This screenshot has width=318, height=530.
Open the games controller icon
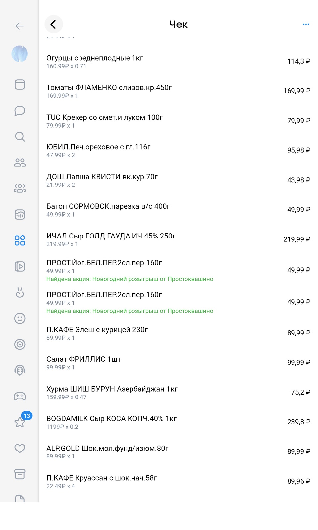pyautogui.click(x=20, y=396)
